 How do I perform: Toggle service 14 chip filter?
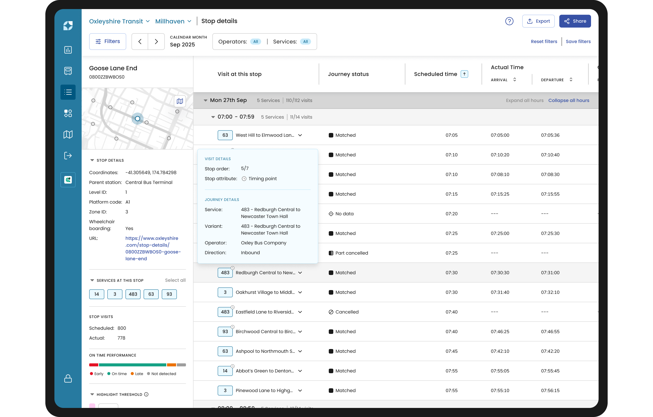click(96, 294)
